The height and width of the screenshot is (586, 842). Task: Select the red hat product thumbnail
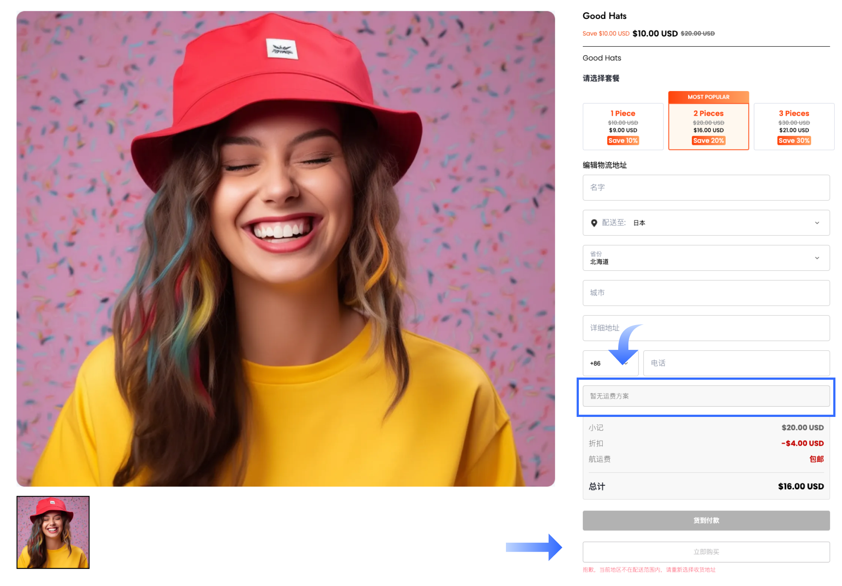[53, 532]
